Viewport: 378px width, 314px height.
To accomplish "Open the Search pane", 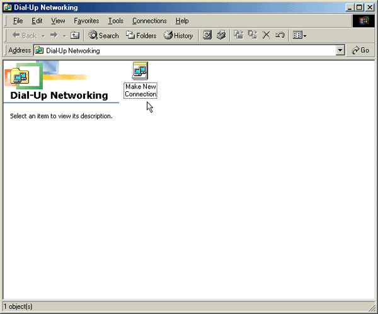I will [x=103, y=36].
